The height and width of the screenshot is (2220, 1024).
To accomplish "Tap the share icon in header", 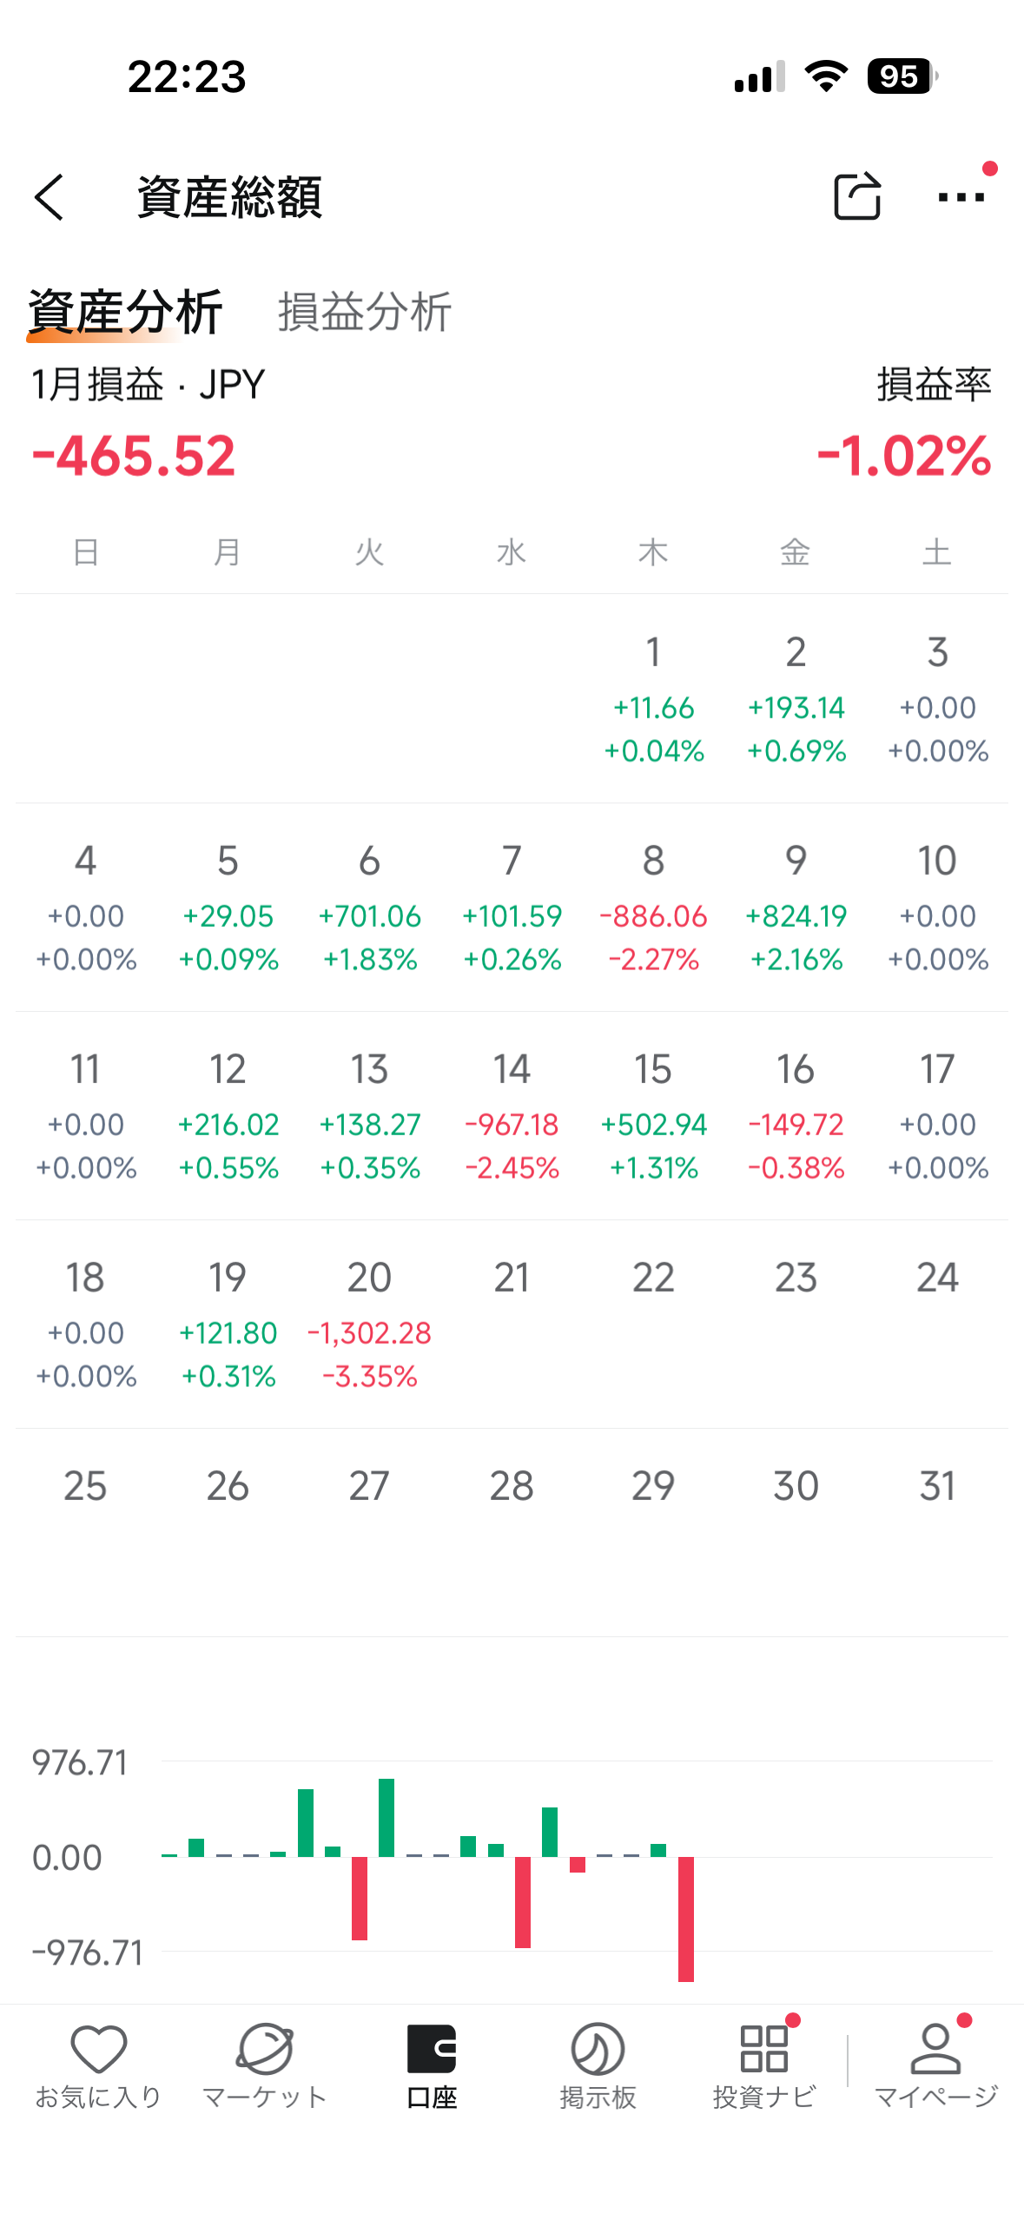I will click(x=856, y=197).
